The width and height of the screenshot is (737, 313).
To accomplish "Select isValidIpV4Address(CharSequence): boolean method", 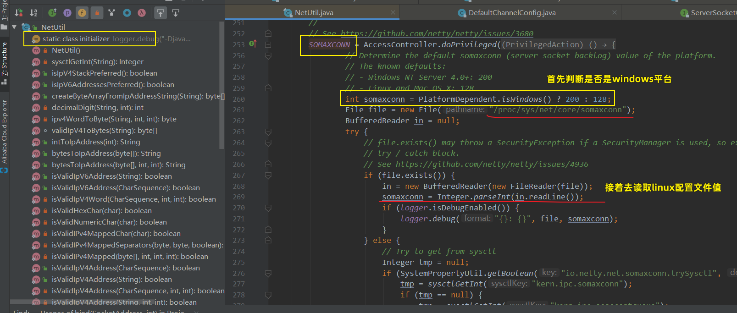I will (126, 268).
